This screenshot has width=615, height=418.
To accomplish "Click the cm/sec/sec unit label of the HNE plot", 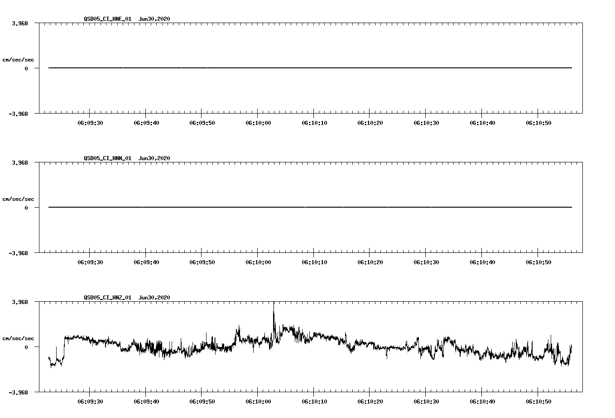I will [18, 60].
